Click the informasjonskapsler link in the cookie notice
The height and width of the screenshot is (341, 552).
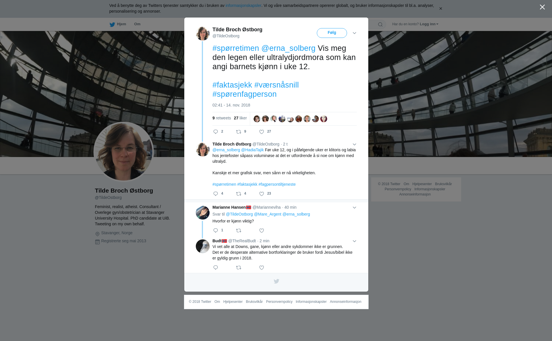click(243, 5)
